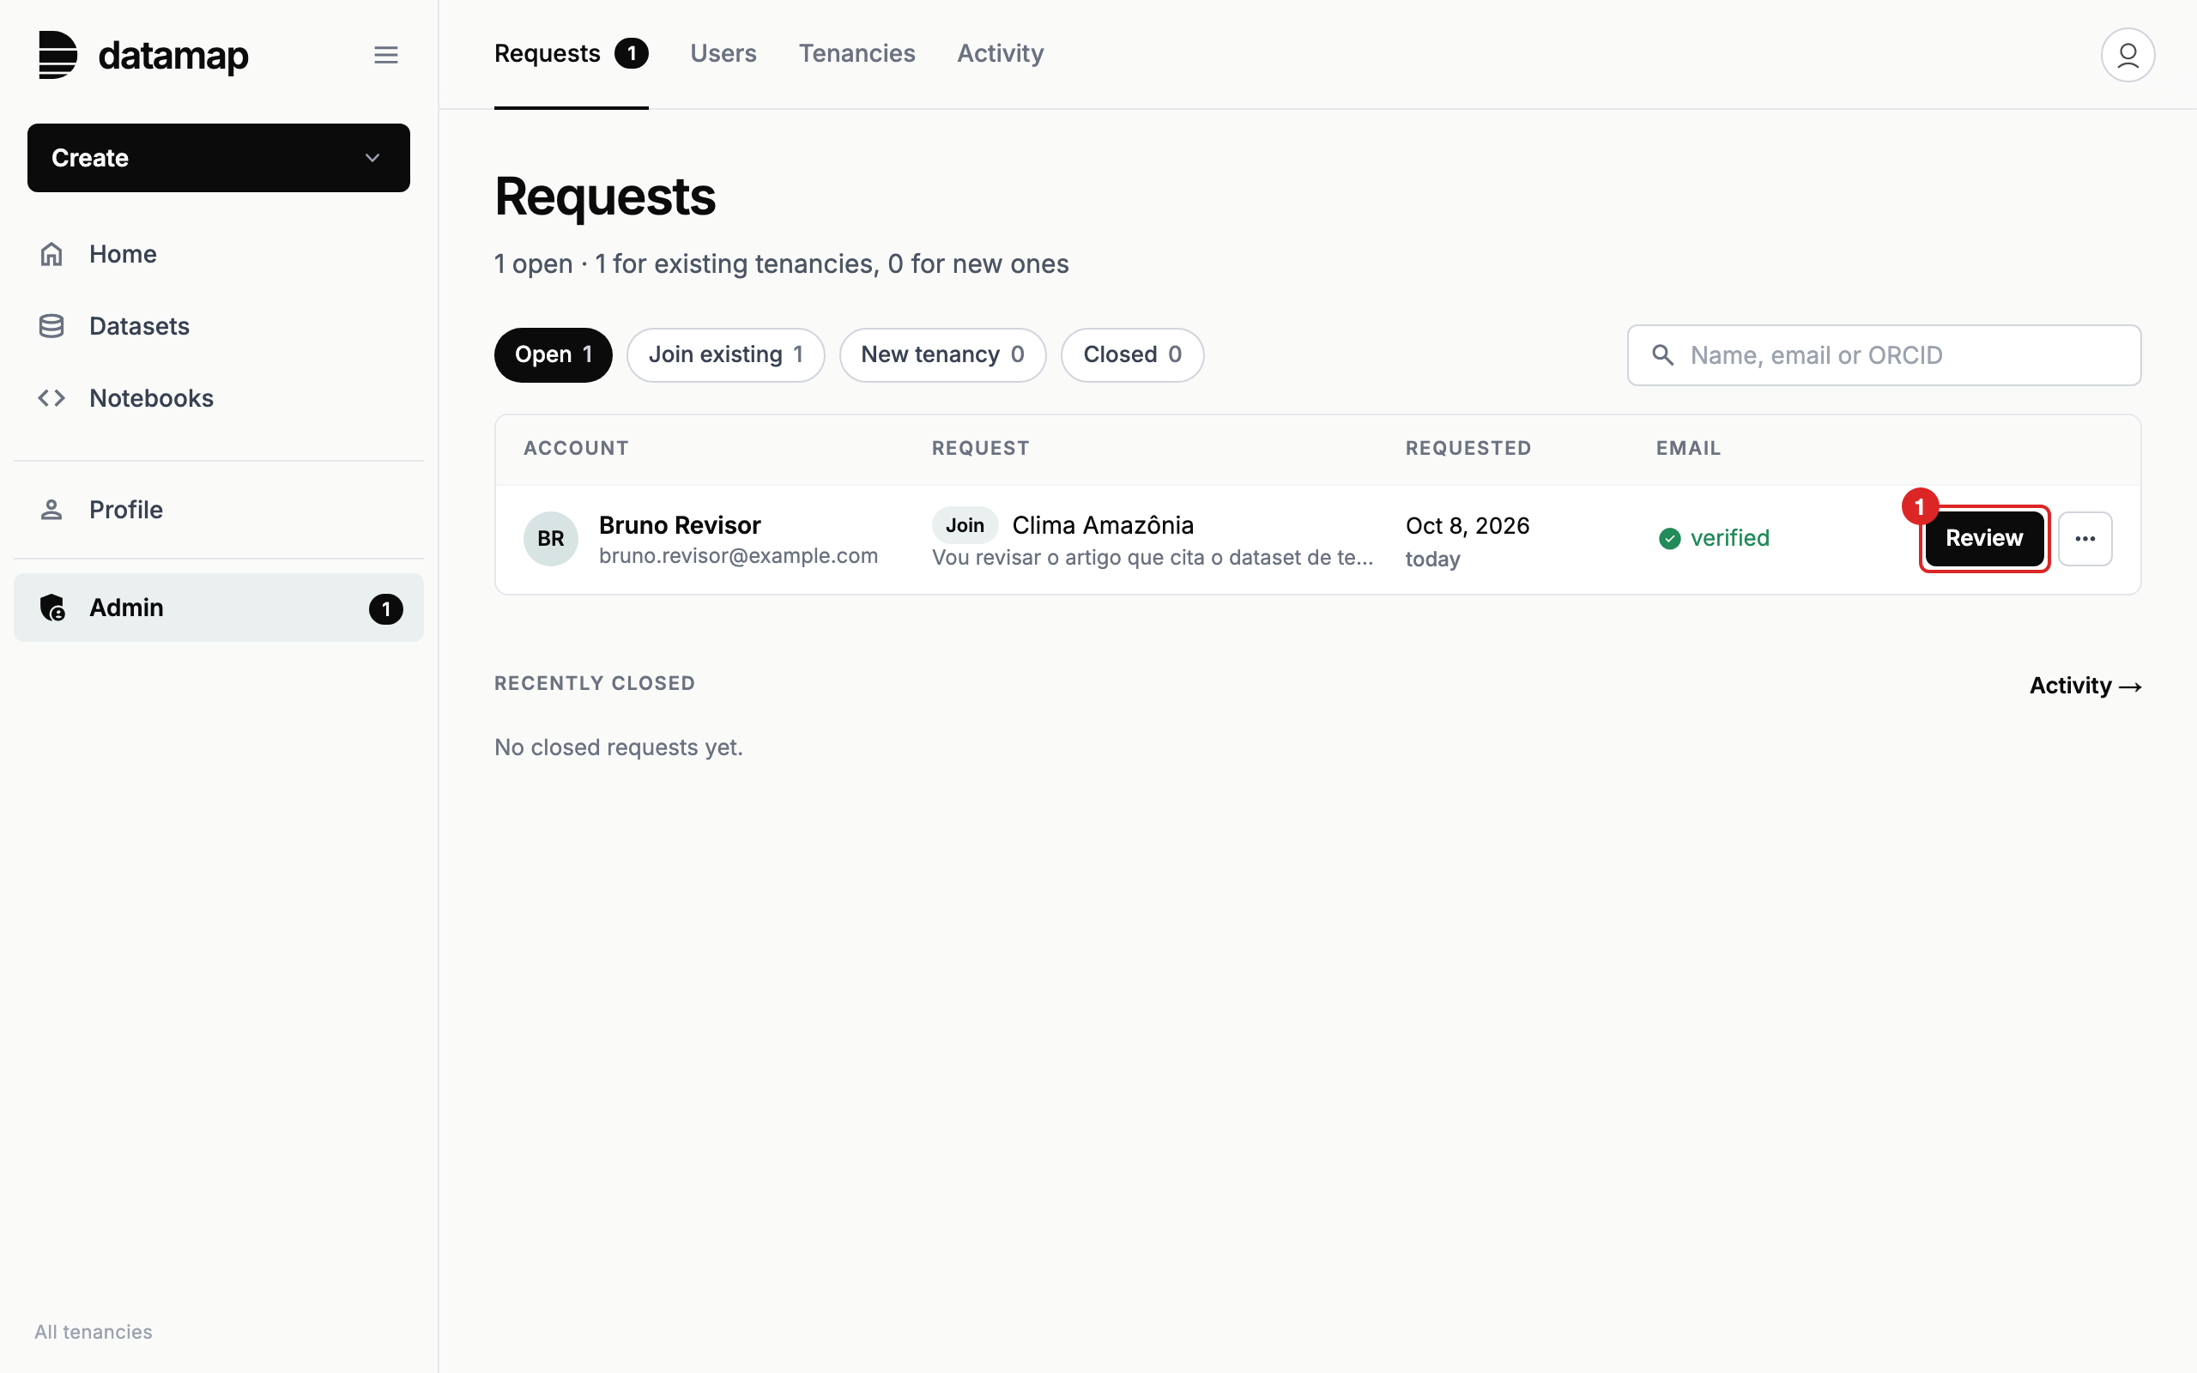This screenshot has width=2197, height=1373.
Task: Click the ACCOUNT column header
Action: (576, 449)
